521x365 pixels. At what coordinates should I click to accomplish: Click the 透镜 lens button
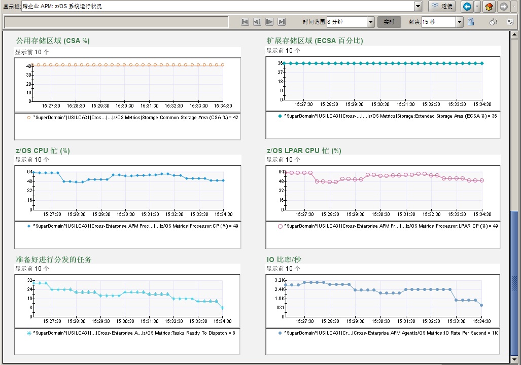[442, 7]
